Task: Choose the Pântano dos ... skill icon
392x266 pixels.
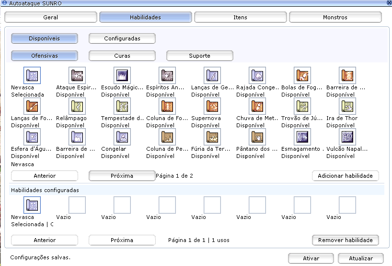Action: click(257, 137)
